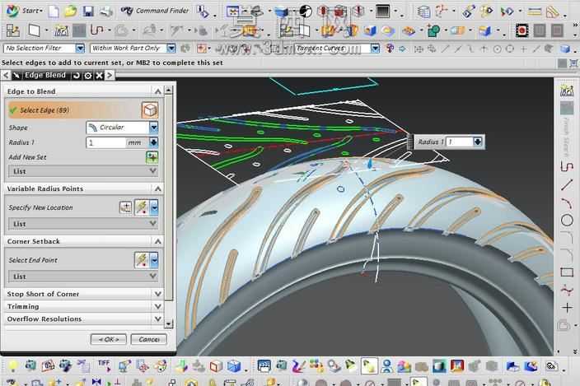Click the Save floppy disk icon
This screenshot has height=386, width=580.
click(x=88, y=12)
